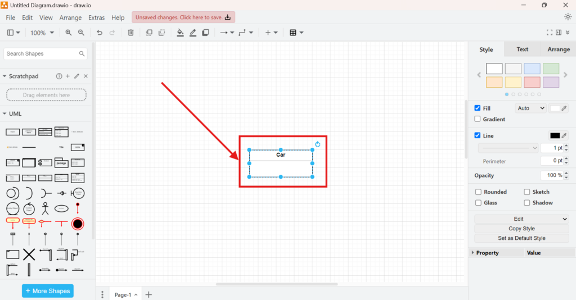Toggle the Shadow checkbox
Image resolution: width=576 pixels, height=300 pixels.
[527, 203]
